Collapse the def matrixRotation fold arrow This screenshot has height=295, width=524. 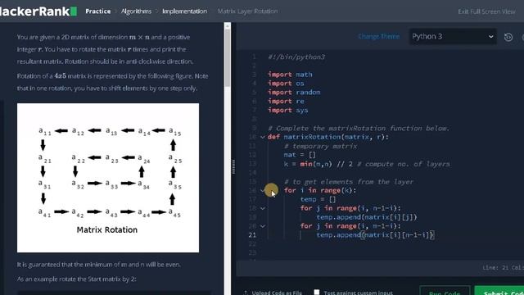pyautogui.click(x=263, y=137)
